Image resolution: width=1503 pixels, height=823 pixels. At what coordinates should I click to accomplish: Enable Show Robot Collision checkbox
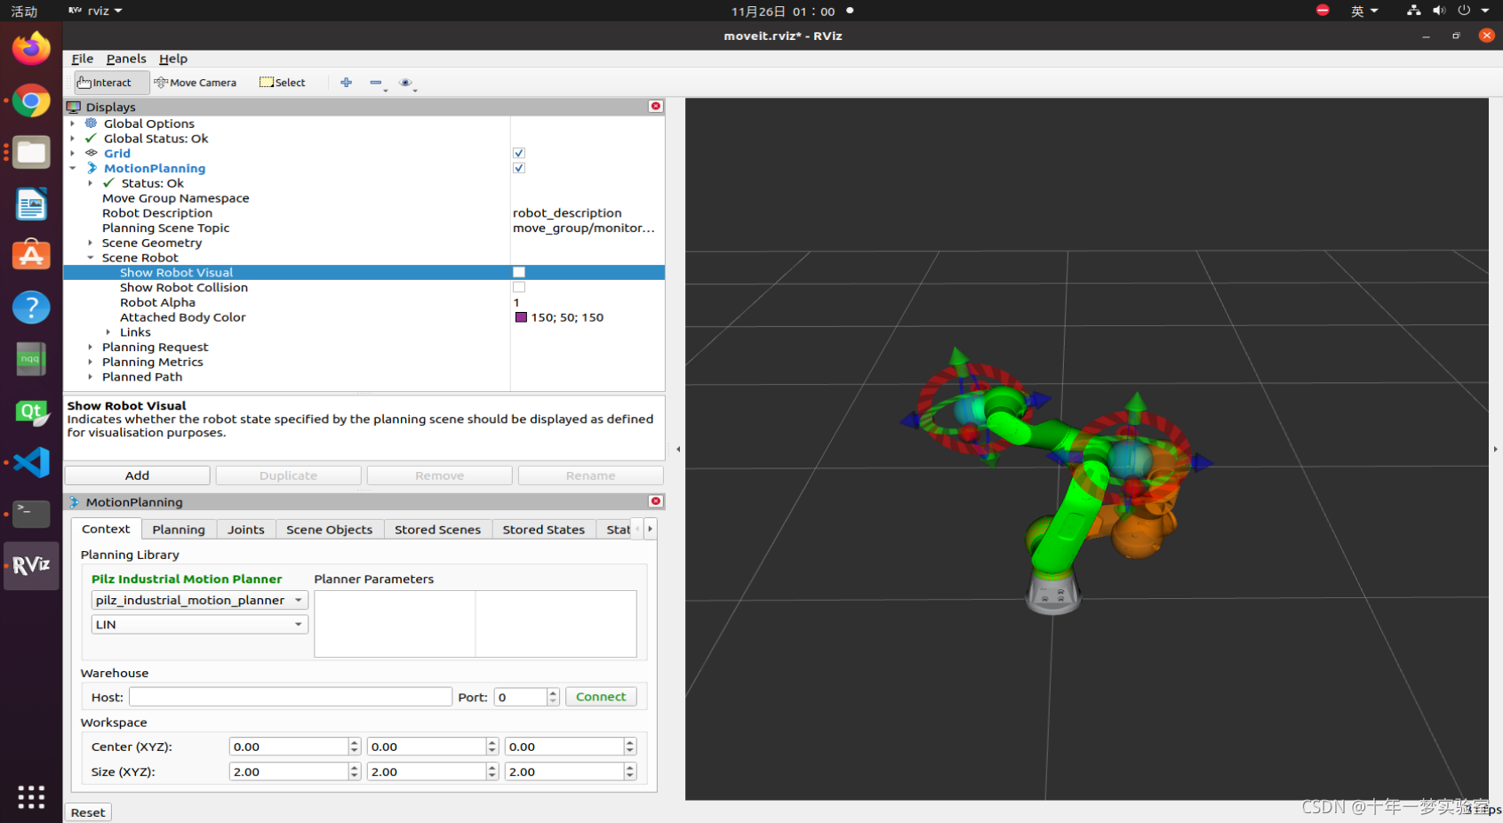point(519,287)
